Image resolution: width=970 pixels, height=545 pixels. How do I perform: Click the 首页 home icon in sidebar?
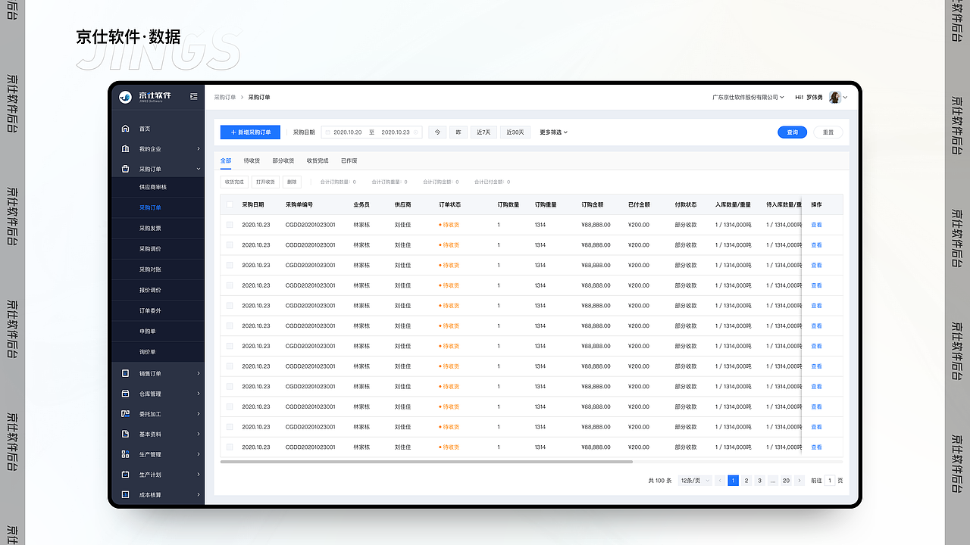[x=126, y=129]
